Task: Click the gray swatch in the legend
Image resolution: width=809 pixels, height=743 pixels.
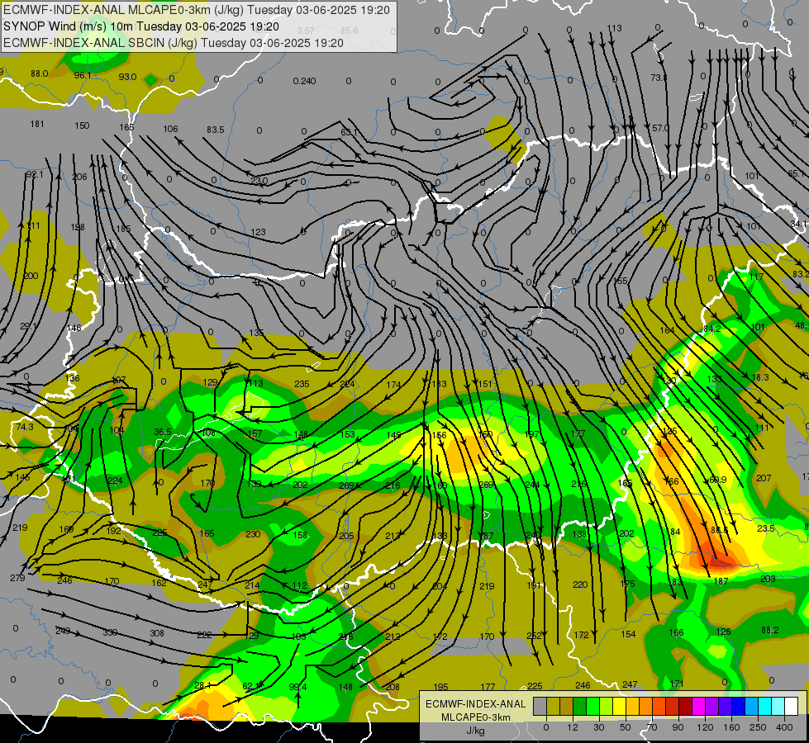Action: [x=540, y=706]
